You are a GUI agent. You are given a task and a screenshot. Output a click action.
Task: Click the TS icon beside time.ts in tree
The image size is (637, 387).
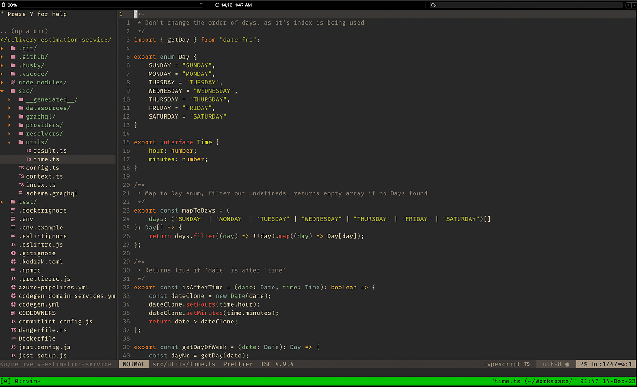[x=29, y=159]
